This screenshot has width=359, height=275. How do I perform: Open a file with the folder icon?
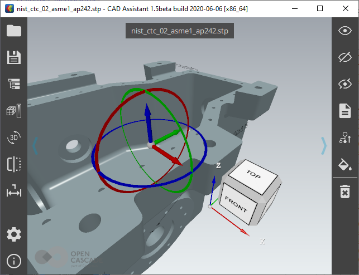13,31
